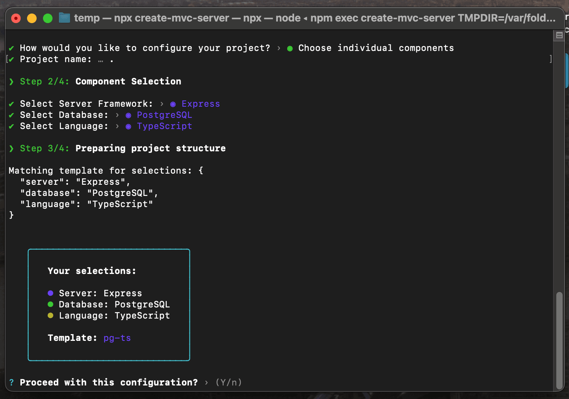Click the temp folder icon in title bar
The height and width of the screenshot is (399, 569).
(x=64, y=18)
